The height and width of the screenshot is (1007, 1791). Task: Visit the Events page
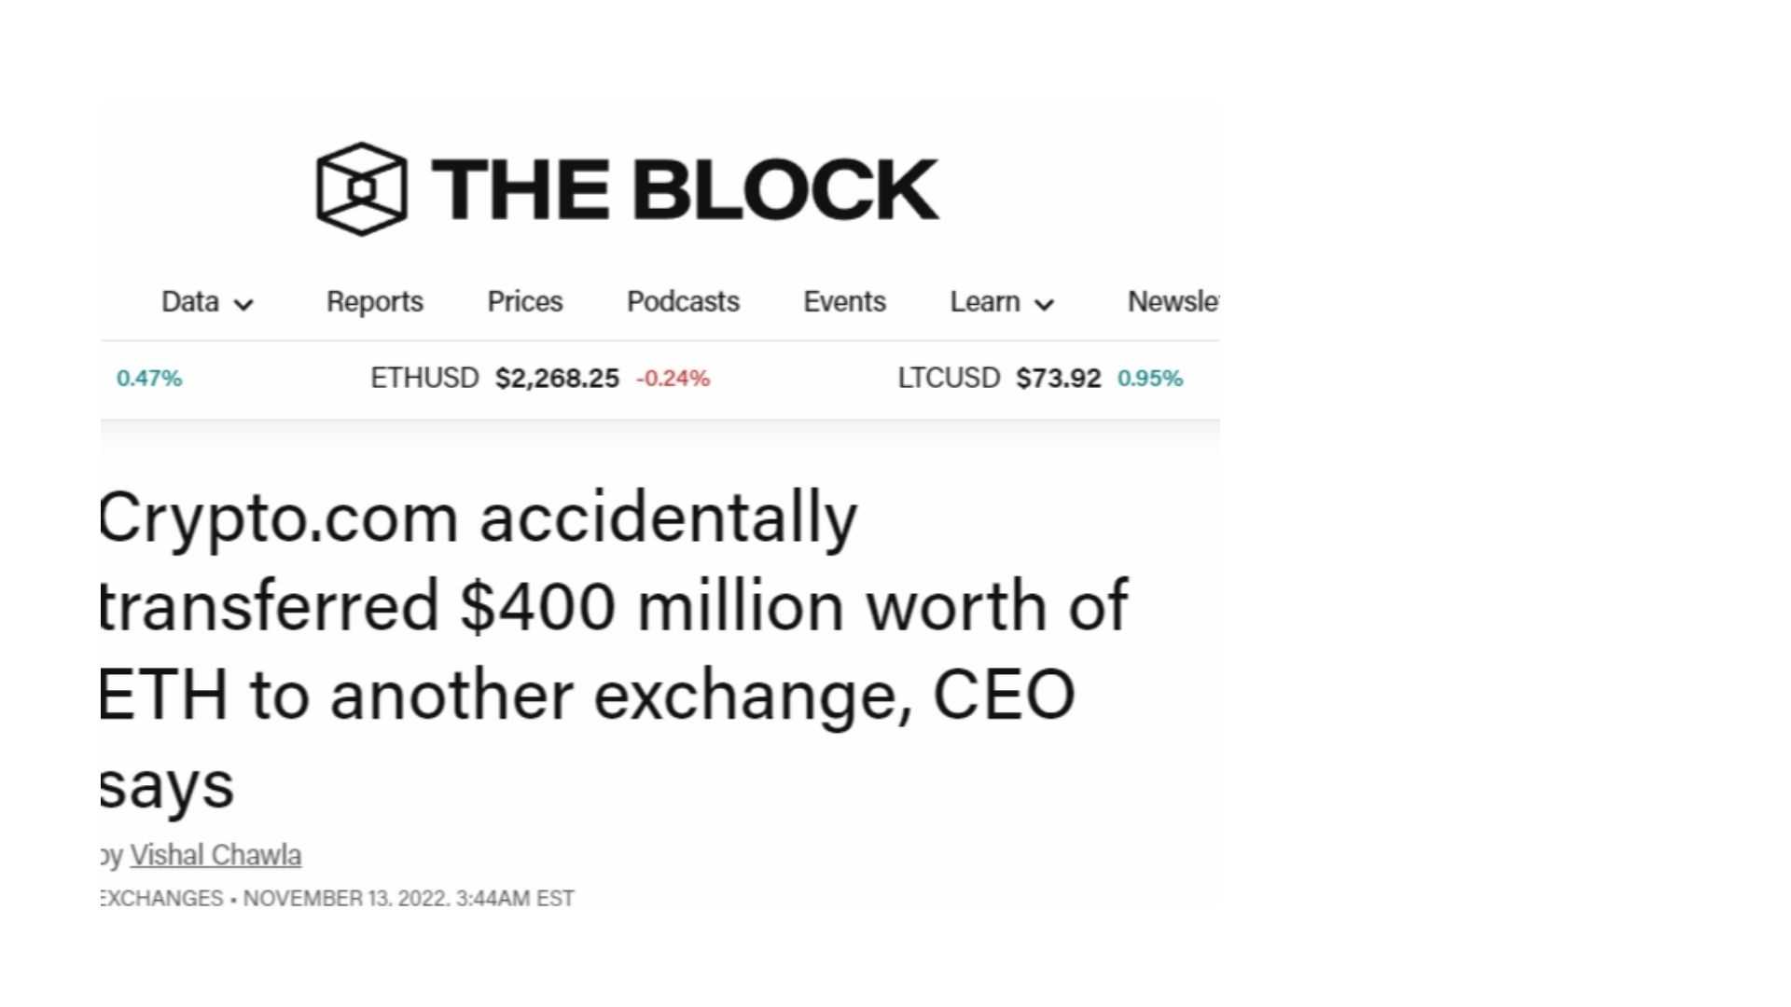(x=844, y=301)
